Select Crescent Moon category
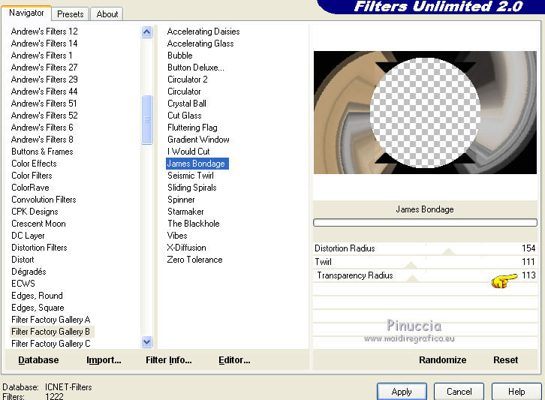Image resolution: width=545 pixels, height=400 pixels. coord(38,224)
